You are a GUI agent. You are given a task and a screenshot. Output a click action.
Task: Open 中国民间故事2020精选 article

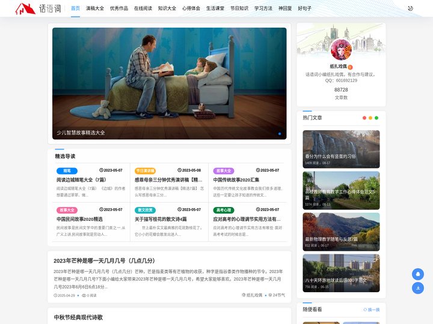click(79, 220)
